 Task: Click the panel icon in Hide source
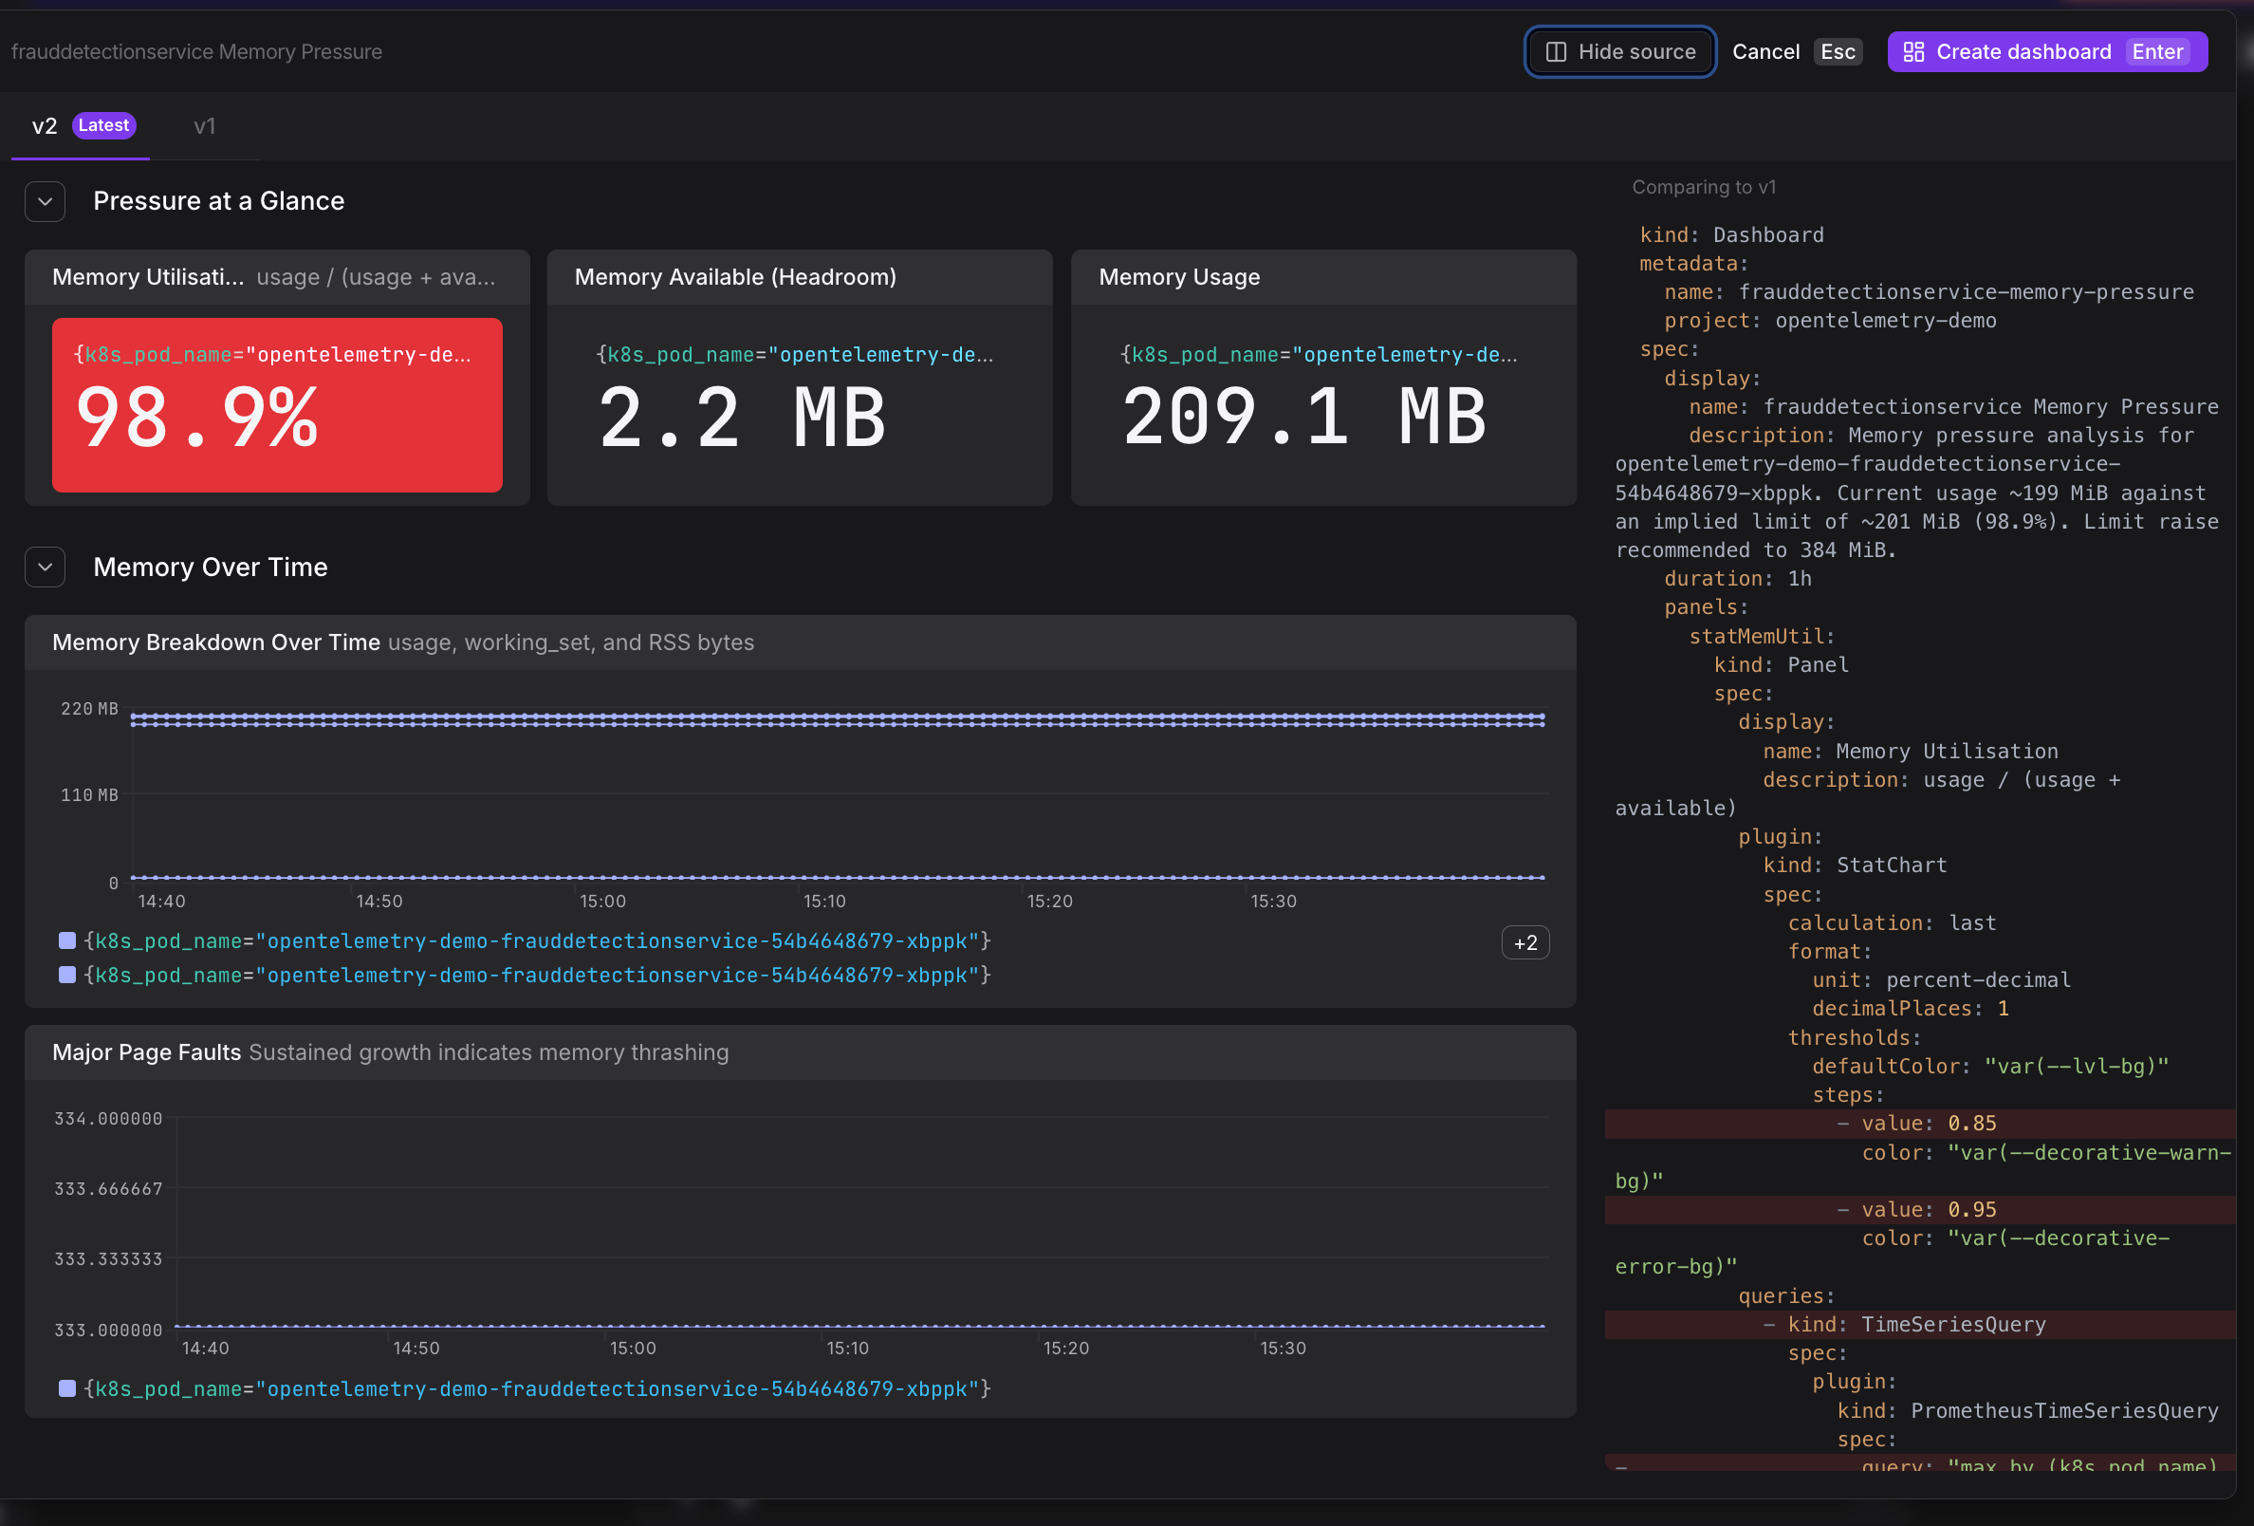point(1556,51)
